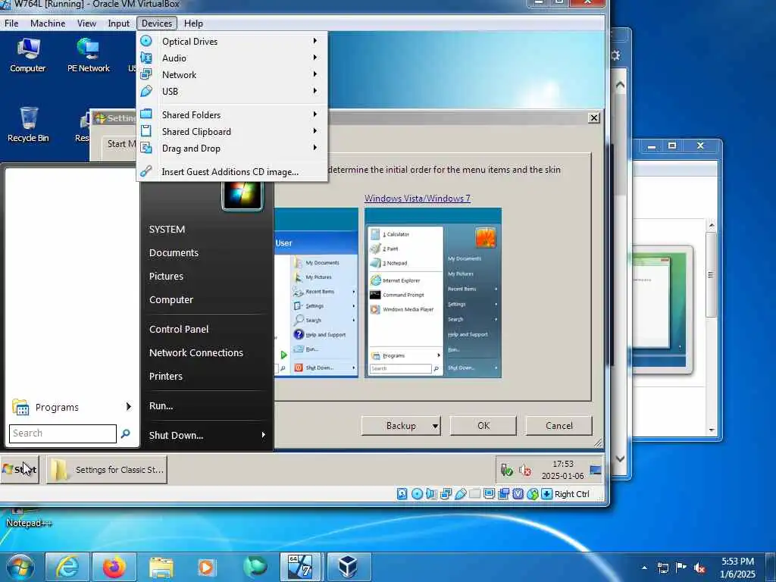Screen dimensions: 776x582
Task: Click the host Windows Start orb
Action: (x=19, y=567)
